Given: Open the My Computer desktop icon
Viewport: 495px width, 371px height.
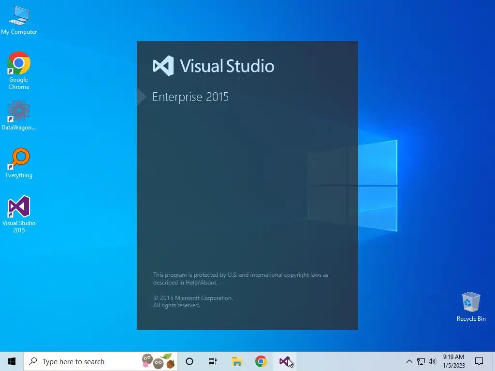Looking at the screenshot, I should point(19,20).
